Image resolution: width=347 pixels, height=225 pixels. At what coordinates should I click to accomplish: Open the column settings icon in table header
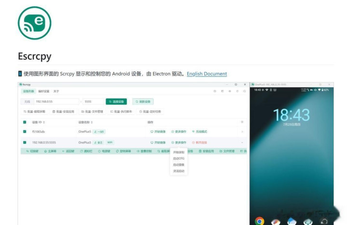pos(242,122)
